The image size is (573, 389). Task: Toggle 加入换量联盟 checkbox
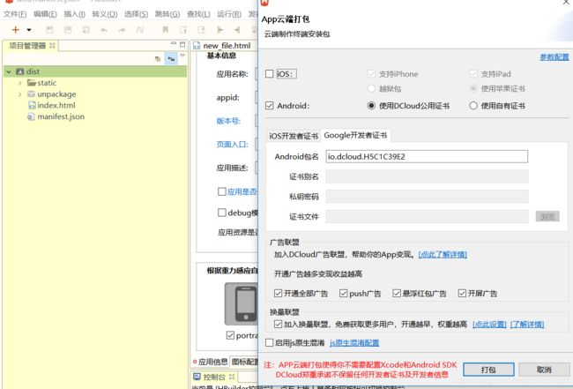278,325
